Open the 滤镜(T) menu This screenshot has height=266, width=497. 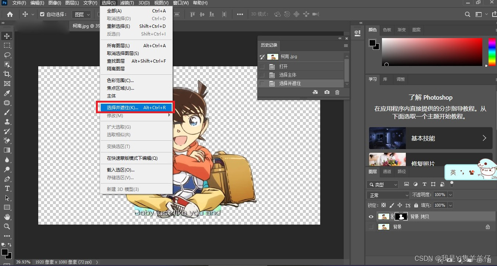pos(127,3)
